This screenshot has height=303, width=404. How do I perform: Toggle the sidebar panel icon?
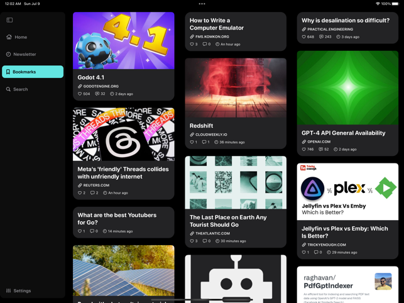coord(9,20)
